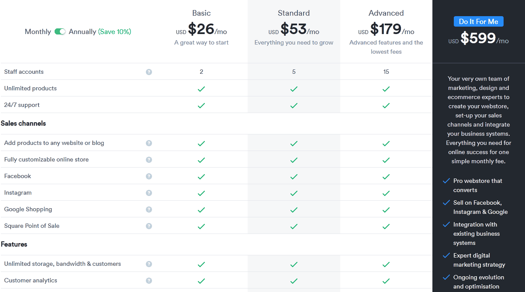
Task: Click the Standard checkmark in Customer analytics row
Action: [x=294, y=280]
